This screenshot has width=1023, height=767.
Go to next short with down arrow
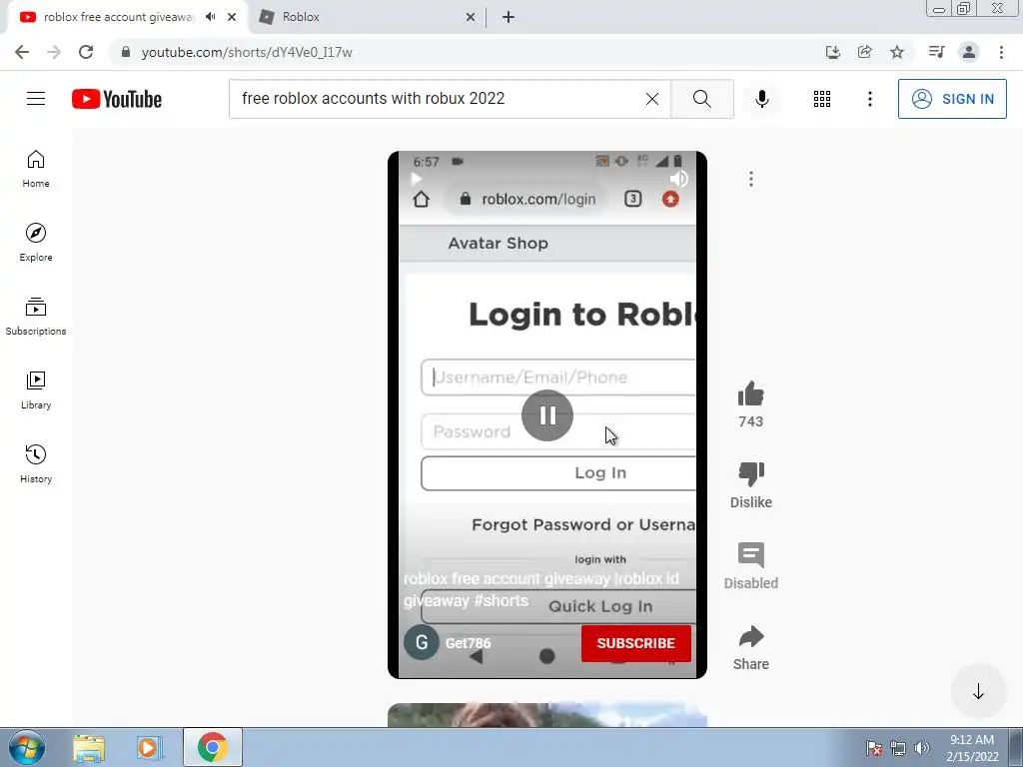point(978,691)
